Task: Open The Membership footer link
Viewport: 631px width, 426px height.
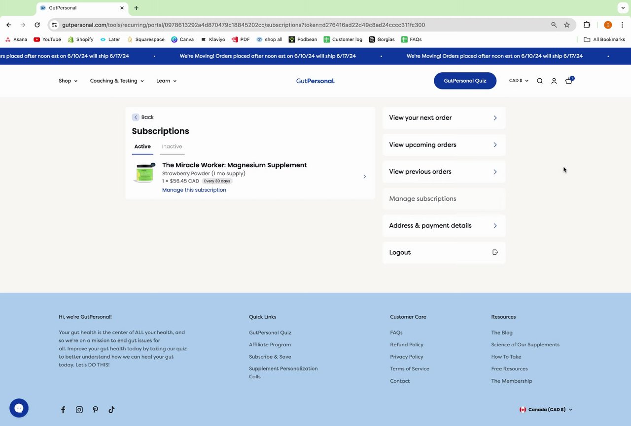Action: tap(512, 381)
